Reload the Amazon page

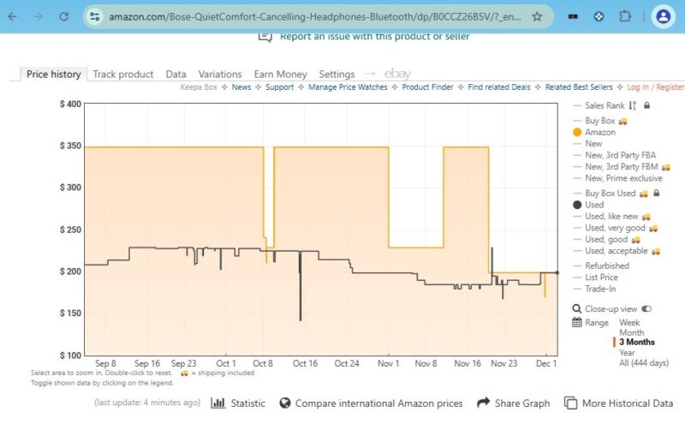coord(63,16)
